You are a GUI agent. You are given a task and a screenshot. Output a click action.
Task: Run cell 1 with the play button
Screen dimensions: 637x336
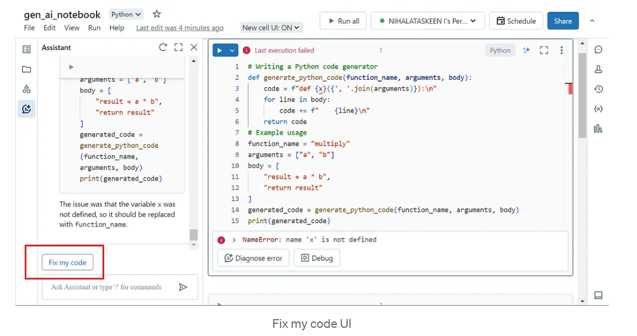[220, 51]
